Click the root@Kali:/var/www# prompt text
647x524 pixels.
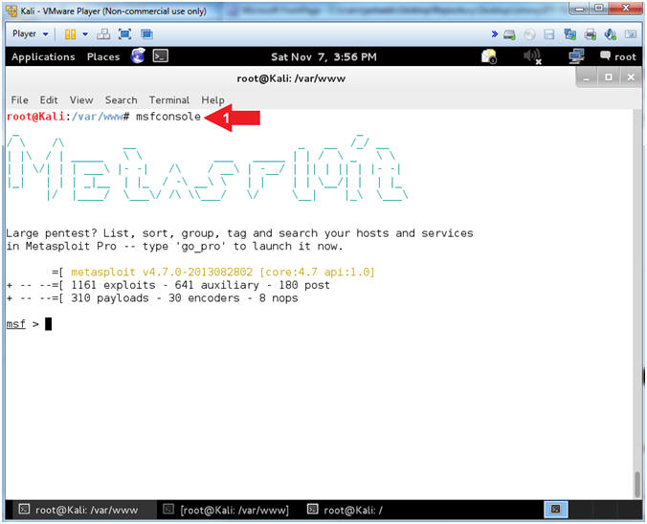click(68, 117)
